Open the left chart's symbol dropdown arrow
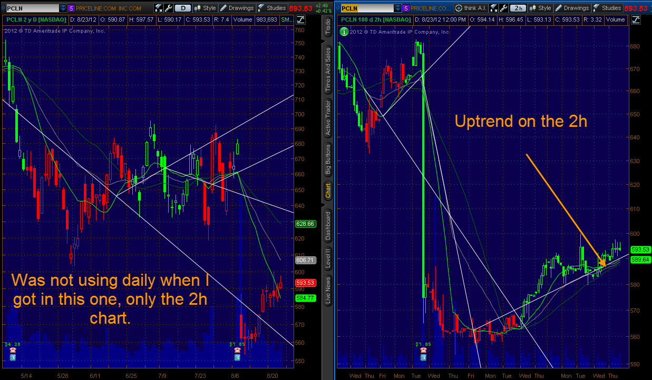652x380 pixels. [63, 8]
